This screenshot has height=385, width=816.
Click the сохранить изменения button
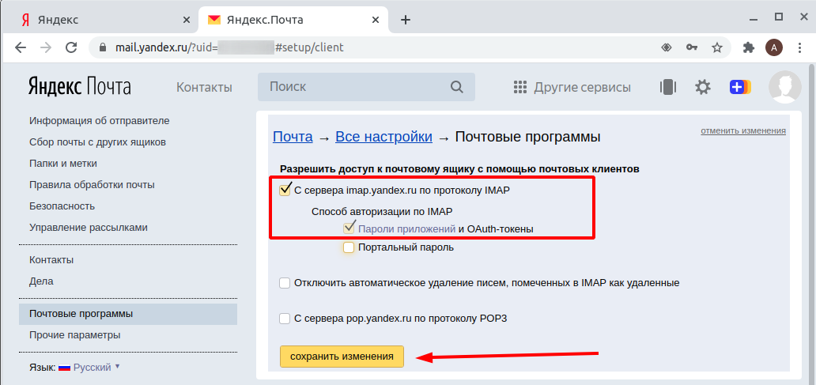pos(342,357)
